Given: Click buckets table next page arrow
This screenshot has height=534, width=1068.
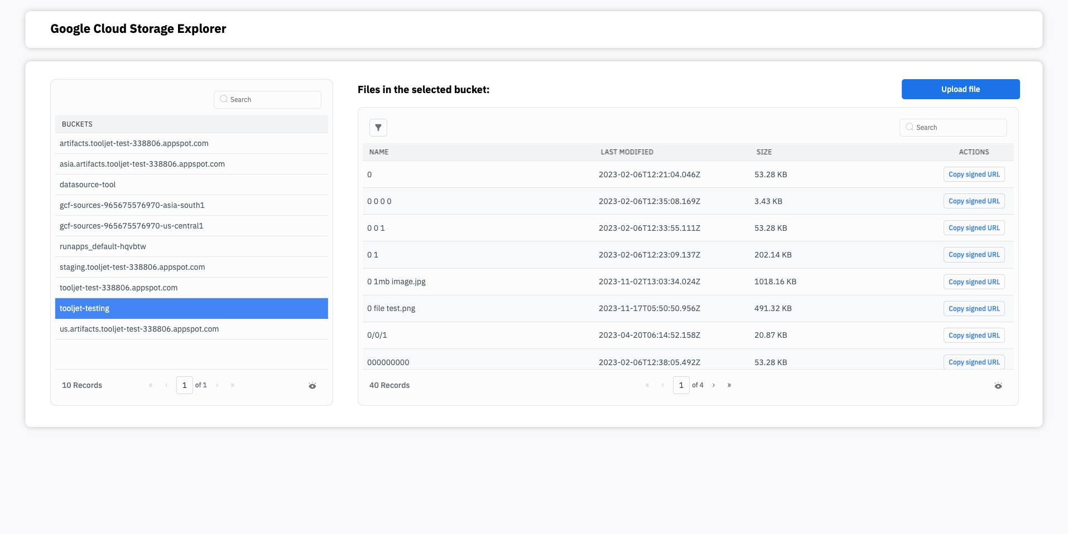Looking at the screenshot, I should 217,385.
